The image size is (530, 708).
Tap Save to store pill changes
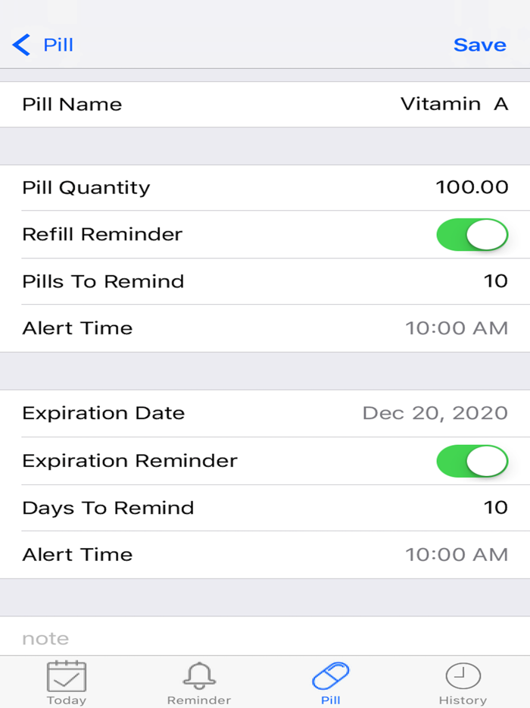coord(479,45)
